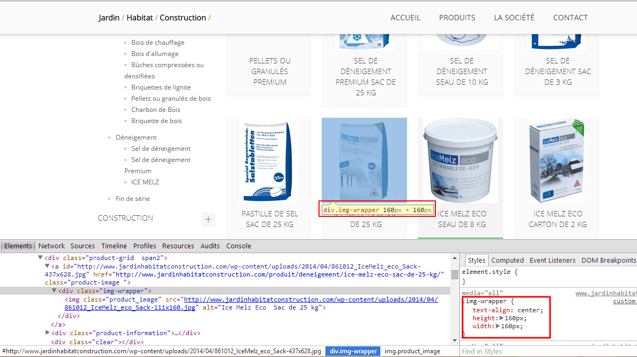Select the Computed tab in styles pane
Viewport: 637px width, 357px height.
[507, 261]
